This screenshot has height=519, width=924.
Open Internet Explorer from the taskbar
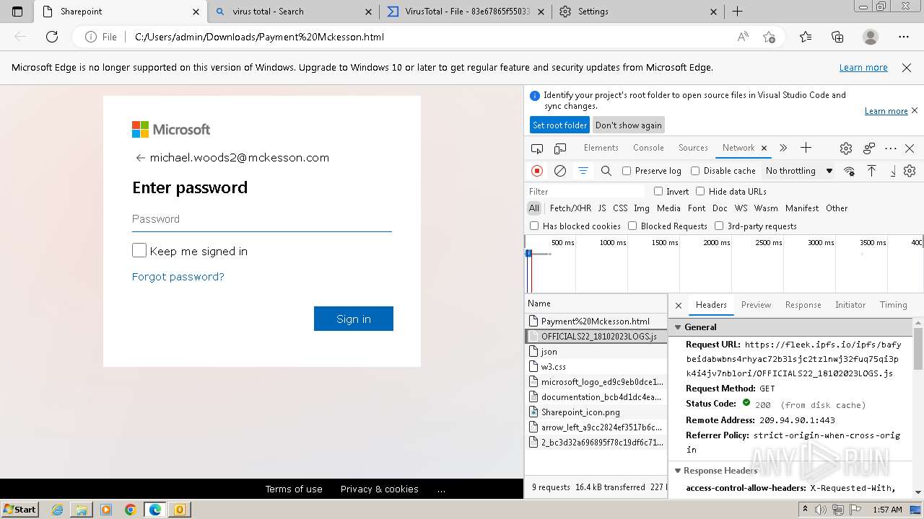[58, 510]
